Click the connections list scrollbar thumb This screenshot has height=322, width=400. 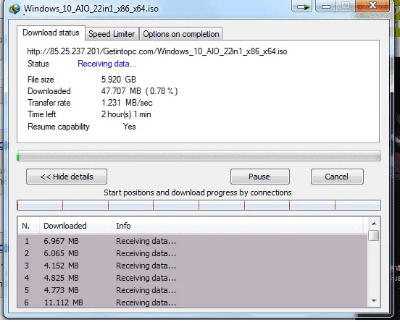coord(374,235)
